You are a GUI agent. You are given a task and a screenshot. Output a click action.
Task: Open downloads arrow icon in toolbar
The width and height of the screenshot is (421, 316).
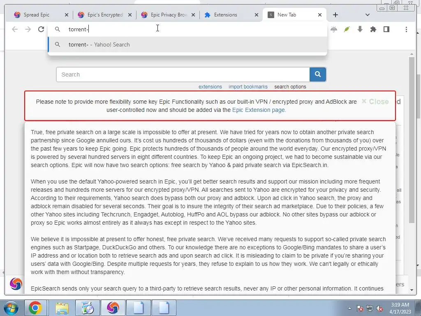click(x=360, y=29)
